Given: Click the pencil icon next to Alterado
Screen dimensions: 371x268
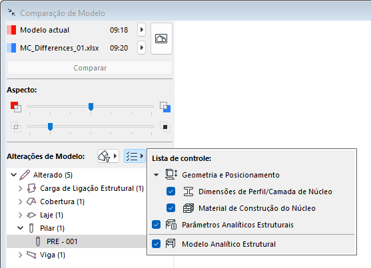Looking at the screenshot, I should coord(25,175).
